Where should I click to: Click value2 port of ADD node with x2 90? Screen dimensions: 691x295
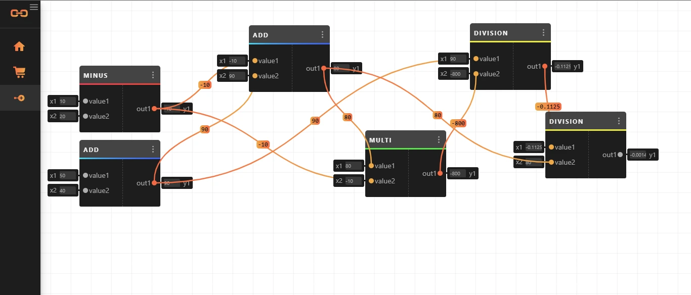point(255,76)
